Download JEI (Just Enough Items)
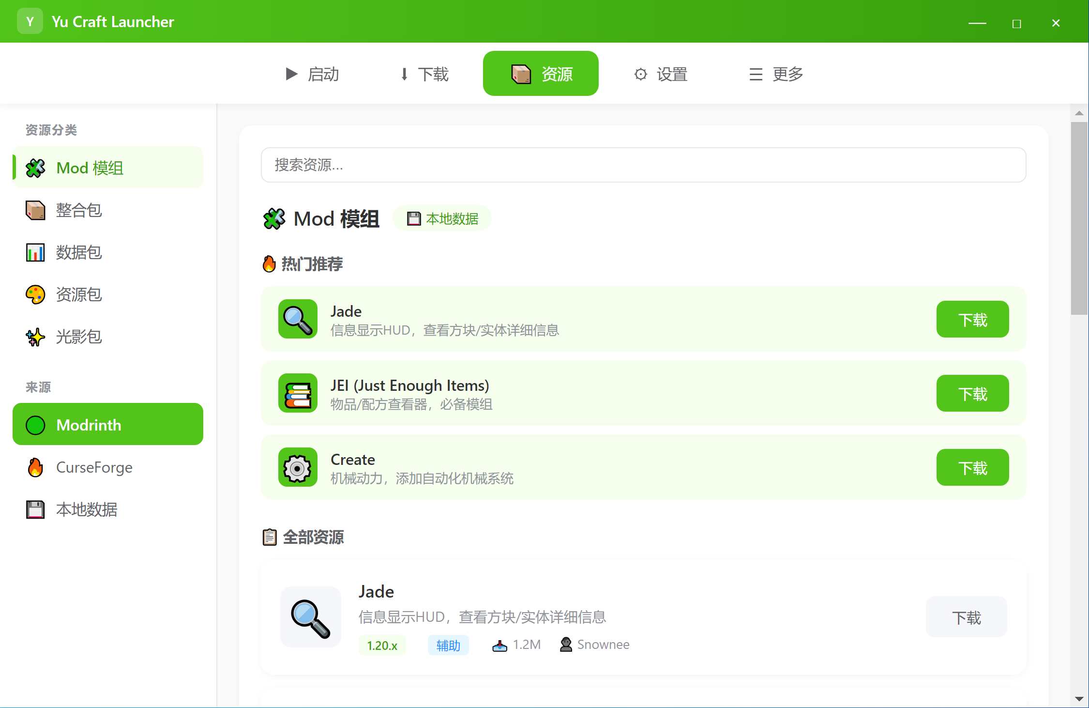 pyautogui.click(x=972, y=393)
